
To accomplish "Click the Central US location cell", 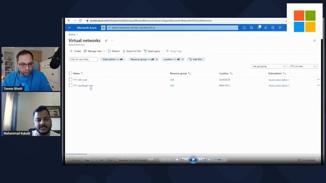I will tap(225, 80).
